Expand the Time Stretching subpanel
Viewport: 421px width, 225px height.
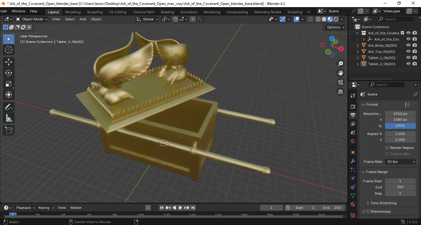click(368, 203)
